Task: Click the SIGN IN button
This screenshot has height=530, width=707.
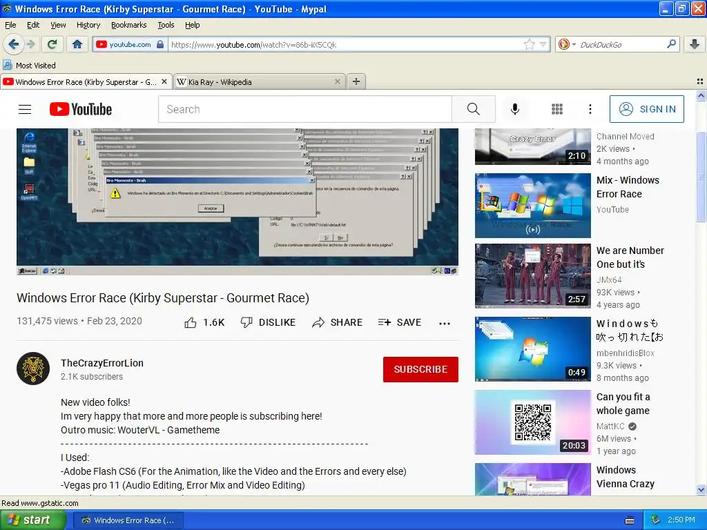Action: 646,109
